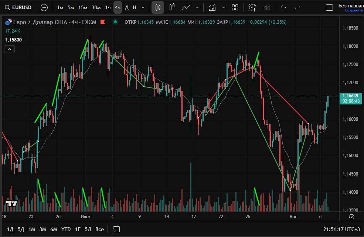Switch to the 15м timeframe

83,7
